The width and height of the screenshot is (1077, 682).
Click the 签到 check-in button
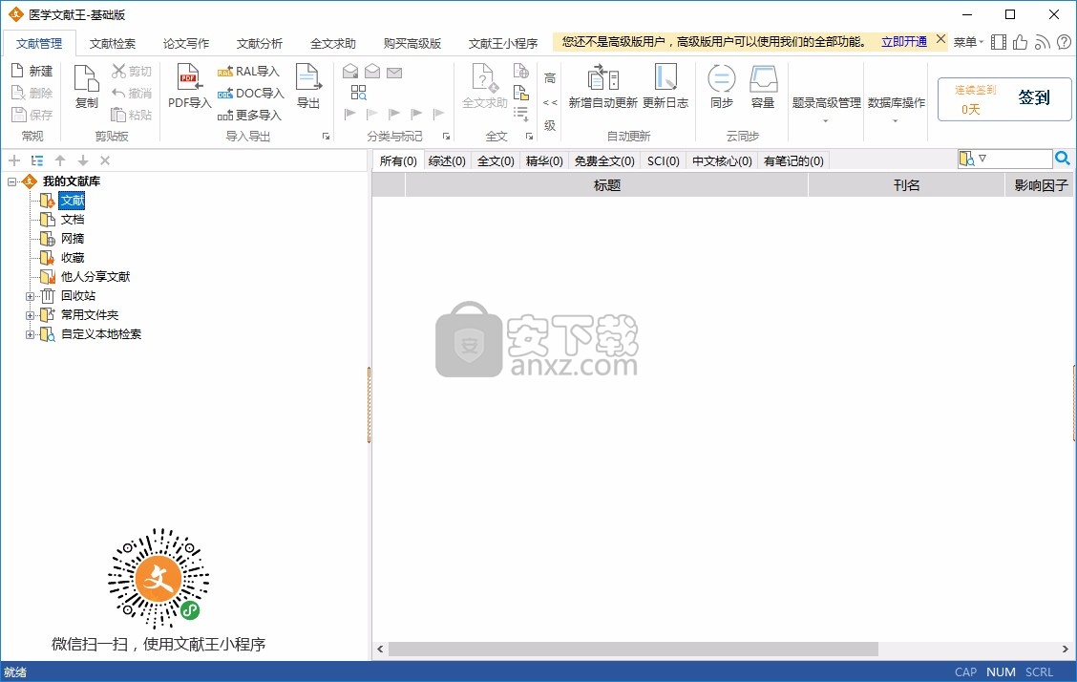(1034, 97)
